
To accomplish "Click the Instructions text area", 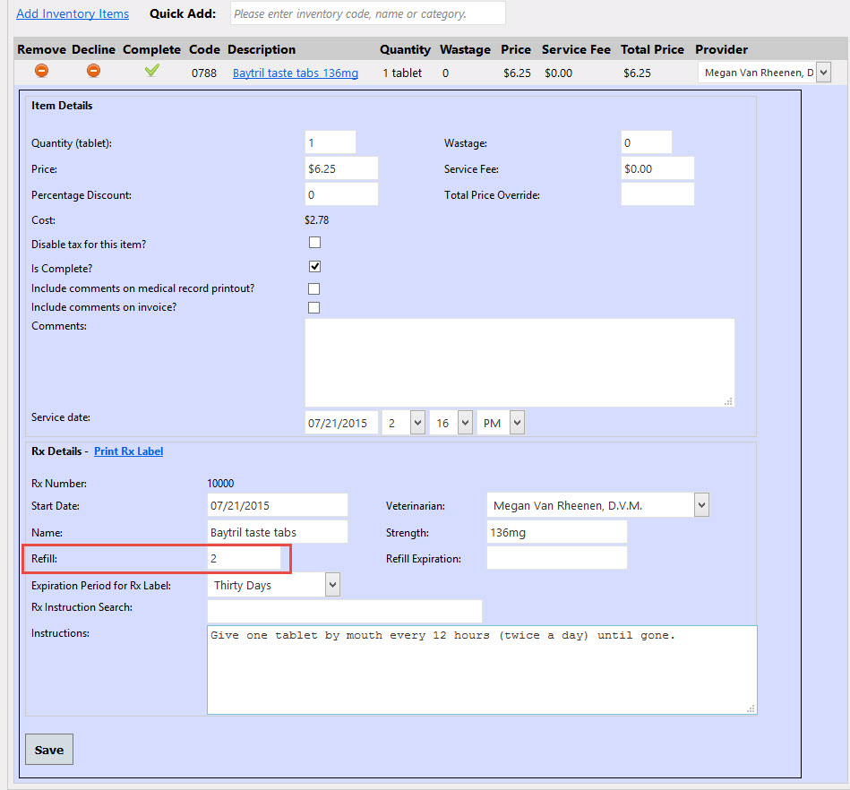I will (482, 670).
